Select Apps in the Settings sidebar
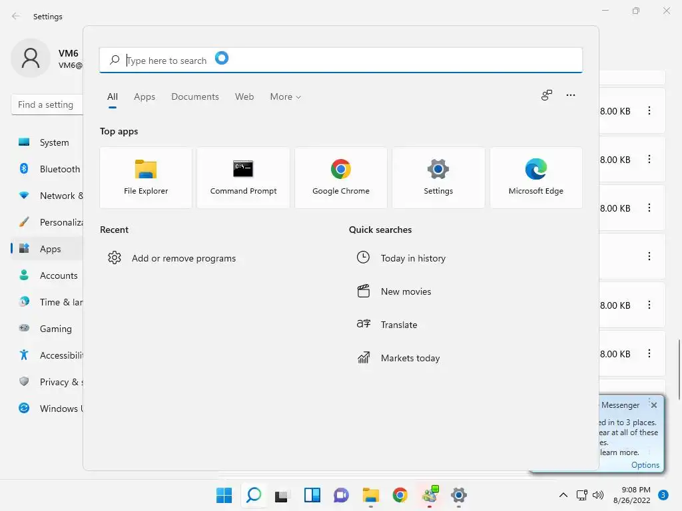The height and width of the screenshot is (511, 682). 47,249
